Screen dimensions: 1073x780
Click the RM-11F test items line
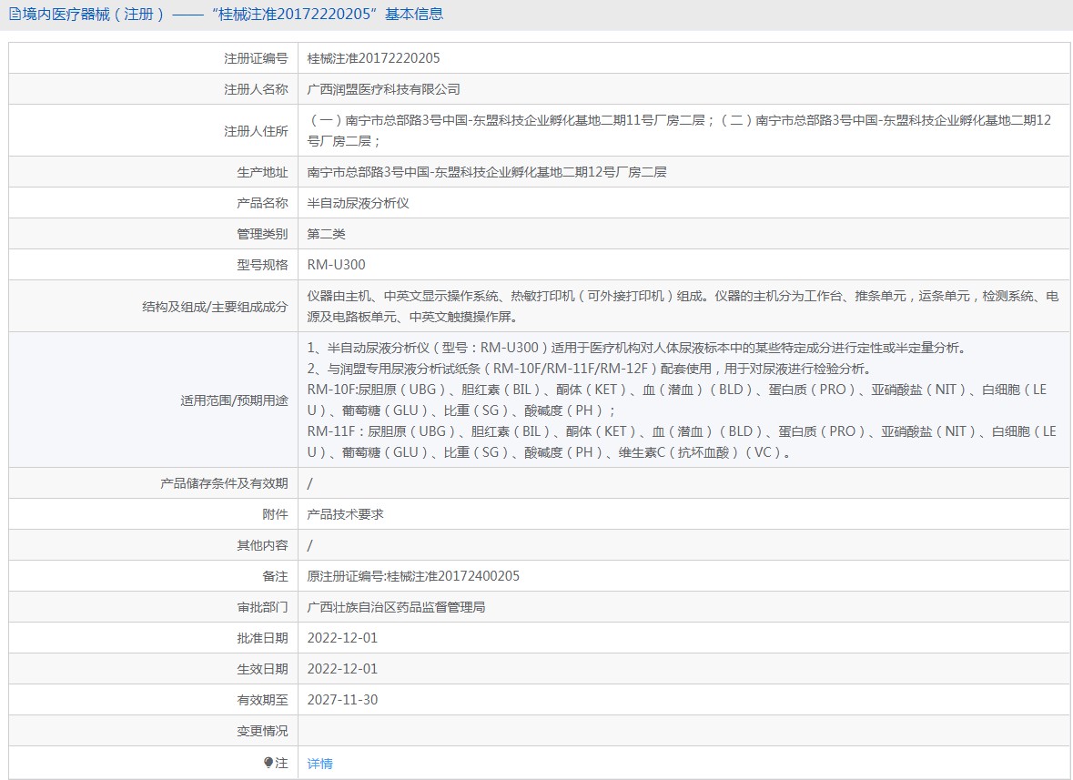coord(682,442)
